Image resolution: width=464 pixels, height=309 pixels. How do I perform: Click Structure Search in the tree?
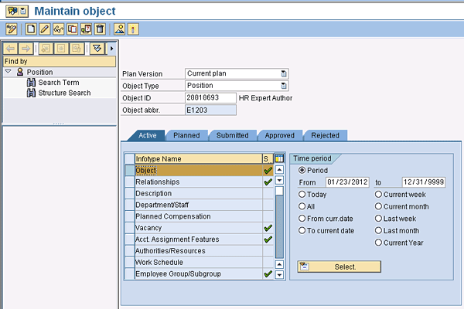coord(64,93)
